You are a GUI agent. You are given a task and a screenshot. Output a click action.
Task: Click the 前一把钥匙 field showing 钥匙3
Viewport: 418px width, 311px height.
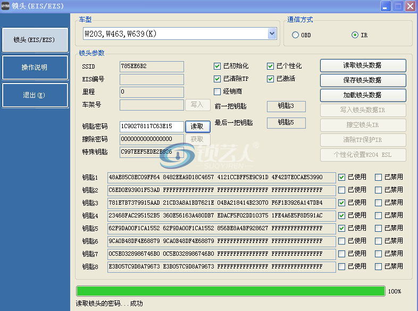(x=286, y=106)
